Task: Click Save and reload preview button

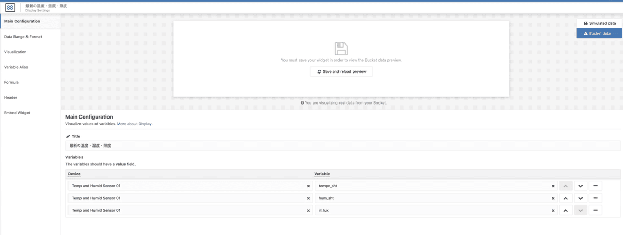Action: pyautogui.click(x=341, y=71)
